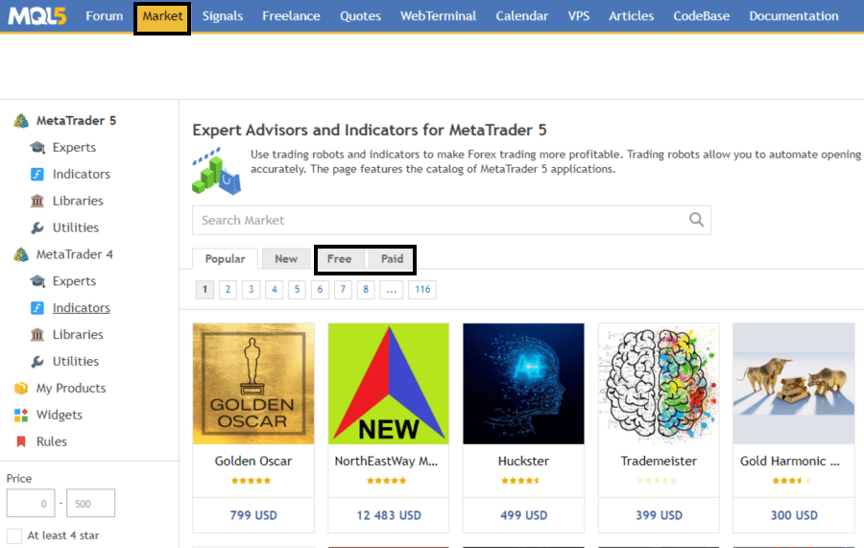Click the MetaTrader 4 Utilities wrench icon
Screen dimensions: 864x548
click(x=36, y=361)
